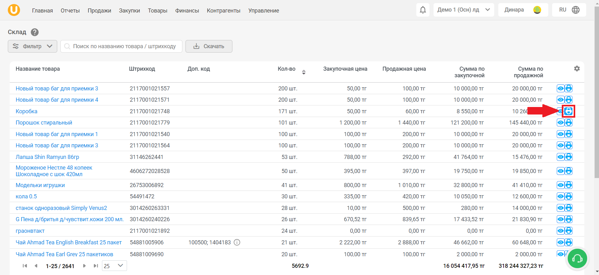Open the support headset chat button
The height and width of the screenshot is (275, 599).
[577, 258]
